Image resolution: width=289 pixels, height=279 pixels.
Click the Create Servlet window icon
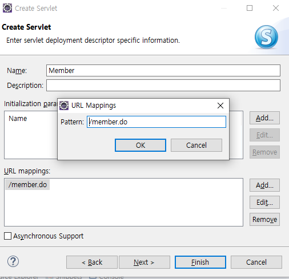click(7, 8)
